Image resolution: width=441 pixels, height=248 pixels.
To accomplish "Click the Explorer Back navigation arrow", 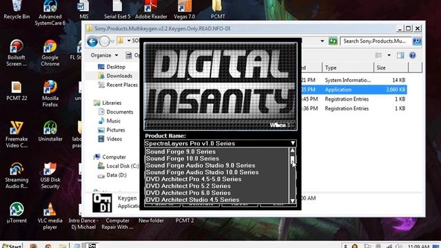I will [x=92, y=41].
